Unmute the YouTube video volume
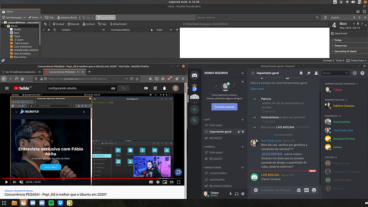Image resolution: width=368 pixels, height=207 pixels. point(21,182)
